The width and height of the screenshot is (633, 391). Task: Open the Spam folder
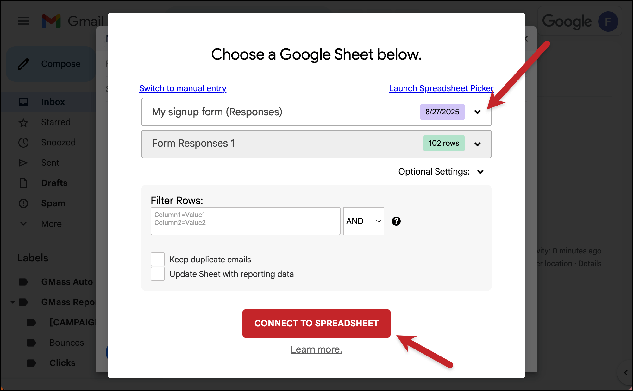(53, 203)
